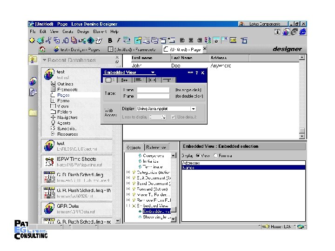335x251 pixels.
Task: Select Framesets in the design list
Action: click(x=67, y=89)
